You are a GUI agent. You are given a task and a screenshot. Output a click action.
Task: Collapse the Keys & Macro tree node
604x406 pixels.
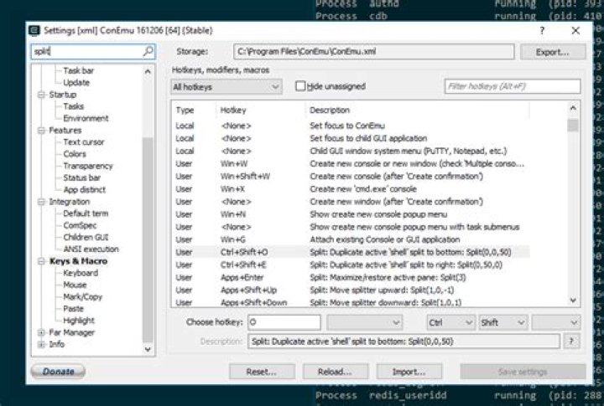point(41,261)
